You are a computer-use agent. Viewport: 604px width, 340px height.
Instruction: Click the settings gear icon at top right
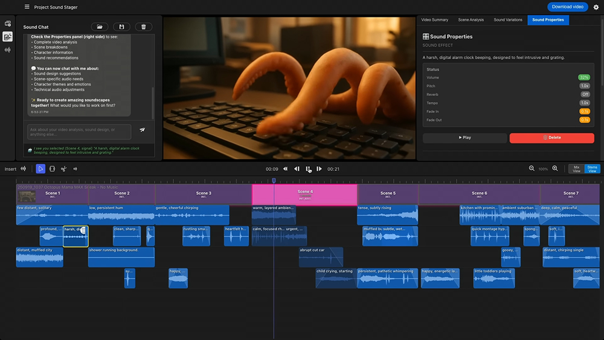click(x=596, y=7)
